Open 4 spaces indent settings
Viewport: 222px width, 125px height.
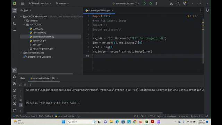pyautogui.click(x=183, y=116)
